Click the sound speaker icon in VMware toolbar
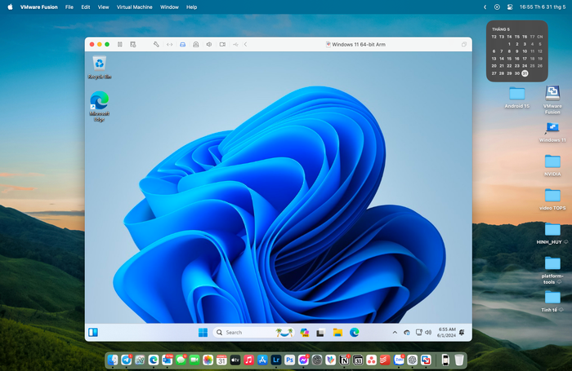Image resolution: width=572 pixels, height=371 pixels. point(209,44)
